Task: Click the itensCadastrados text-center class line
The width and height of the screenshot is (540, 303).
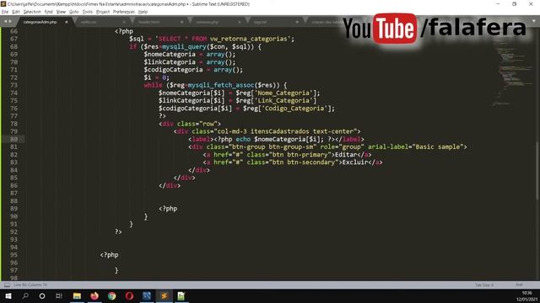Action: pos(267,131)
